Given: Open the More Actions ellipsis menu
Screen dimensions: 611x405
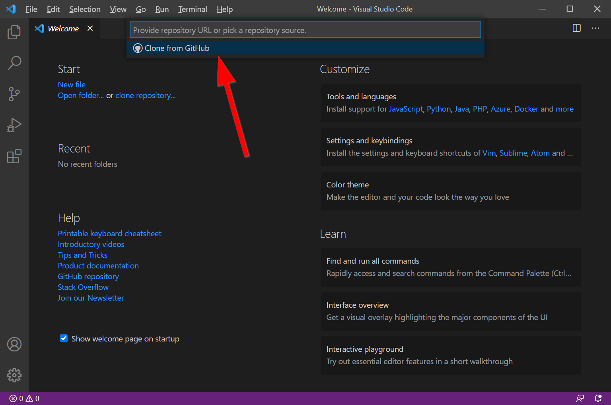Looking at the screenshot, I should point(595,28).
